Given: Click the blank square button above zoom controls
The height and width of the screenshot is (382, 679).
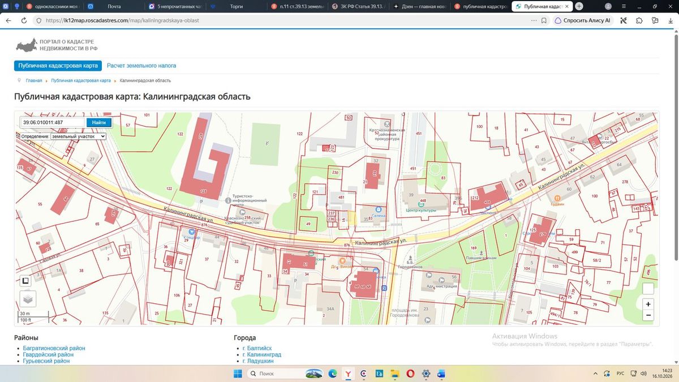Looking at the screenshot, I should click(648, 289).
